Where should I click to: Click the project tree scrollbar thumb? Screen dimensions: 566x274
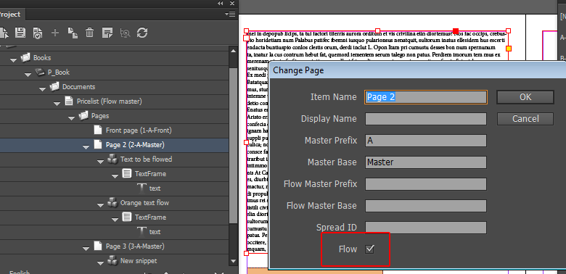tap(233, 145)
